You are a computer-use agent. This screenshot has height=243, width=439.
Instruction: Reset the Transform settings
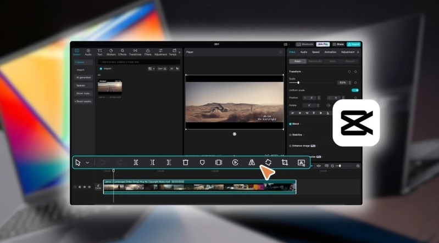[349, 72]
